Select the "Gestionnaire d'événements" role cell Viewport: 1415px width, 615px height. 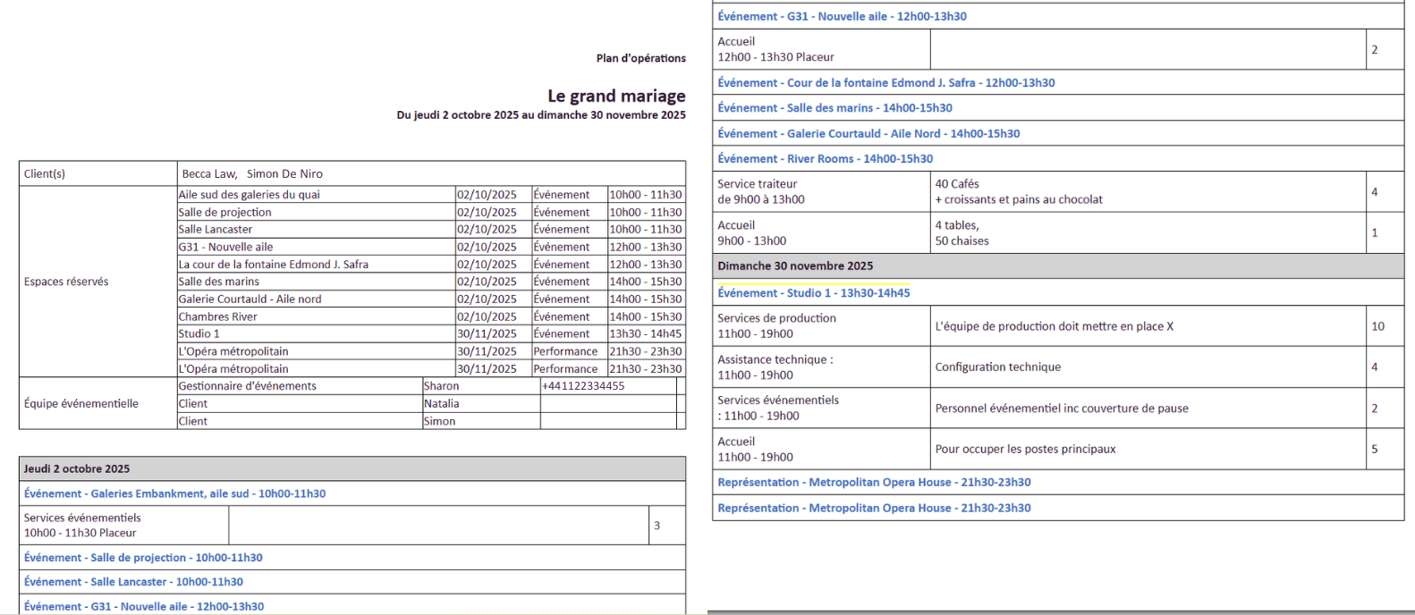248,386
